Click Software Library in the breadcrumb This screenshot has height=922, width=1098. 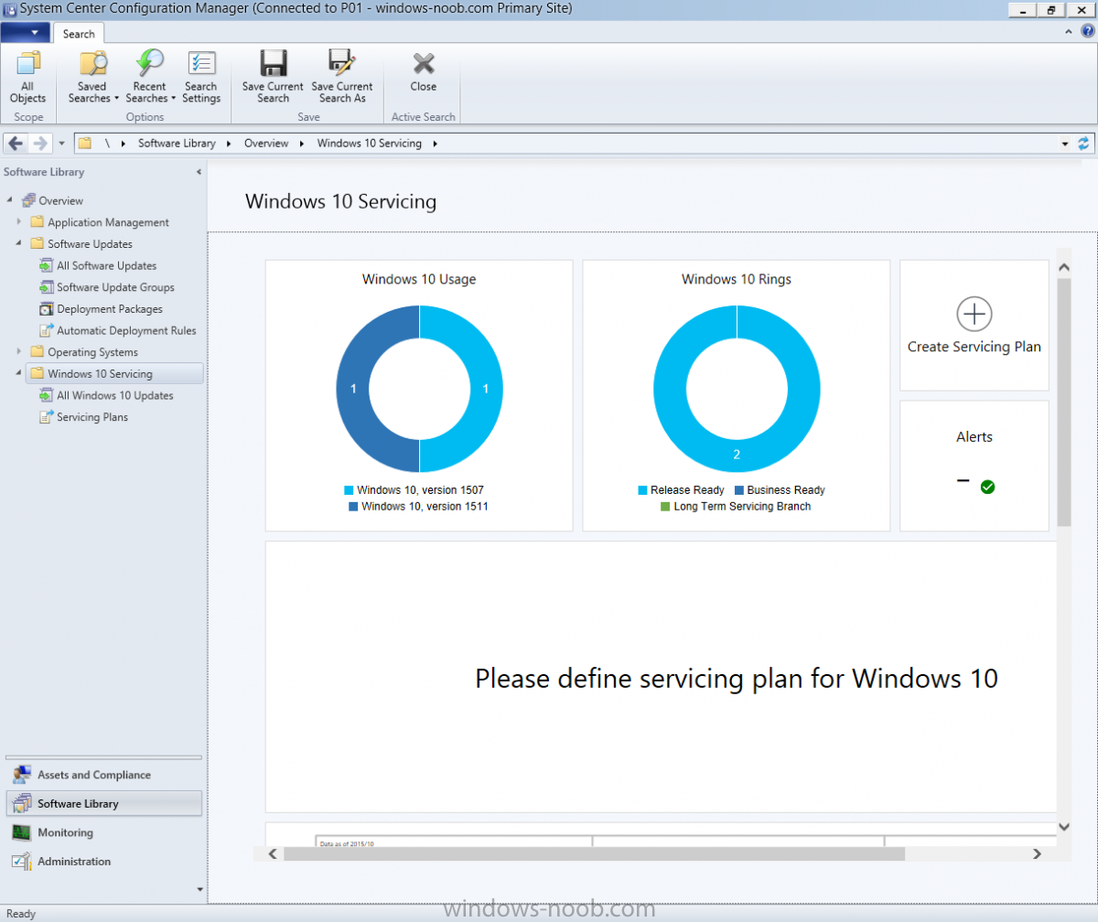pos(177,144)
